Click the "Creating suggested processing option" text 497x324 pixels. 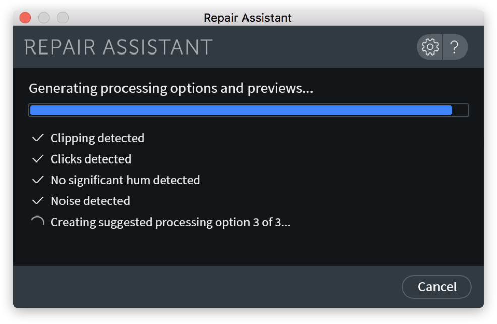(170, 223)
